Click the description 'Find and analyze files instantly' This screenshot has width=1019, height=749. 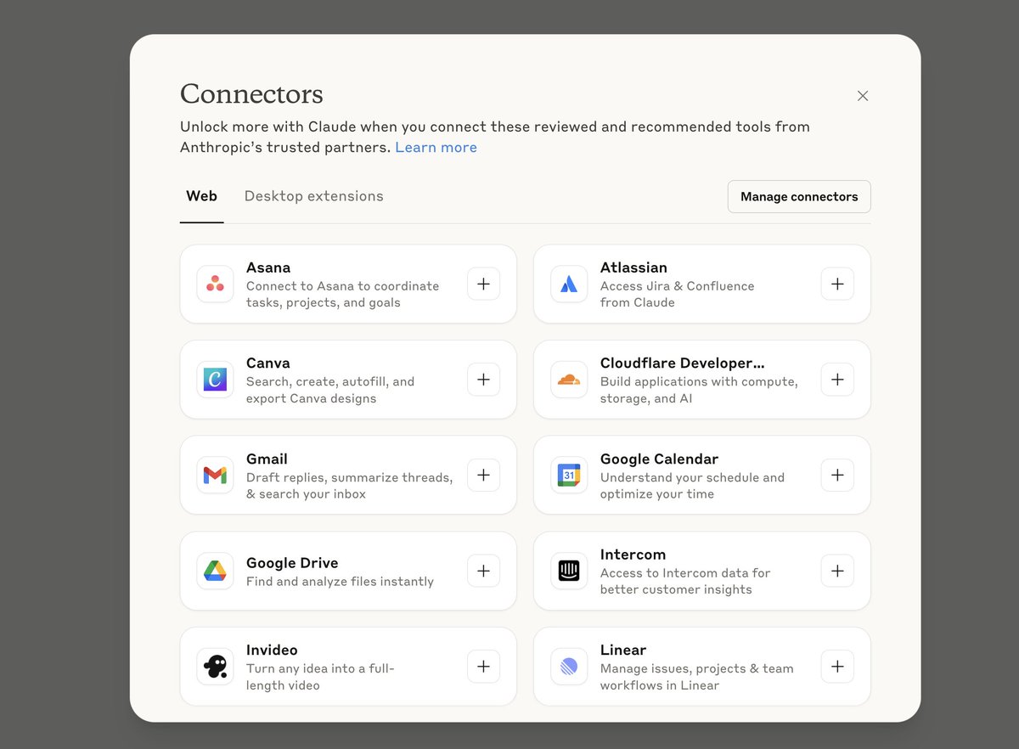pos(340,582)
